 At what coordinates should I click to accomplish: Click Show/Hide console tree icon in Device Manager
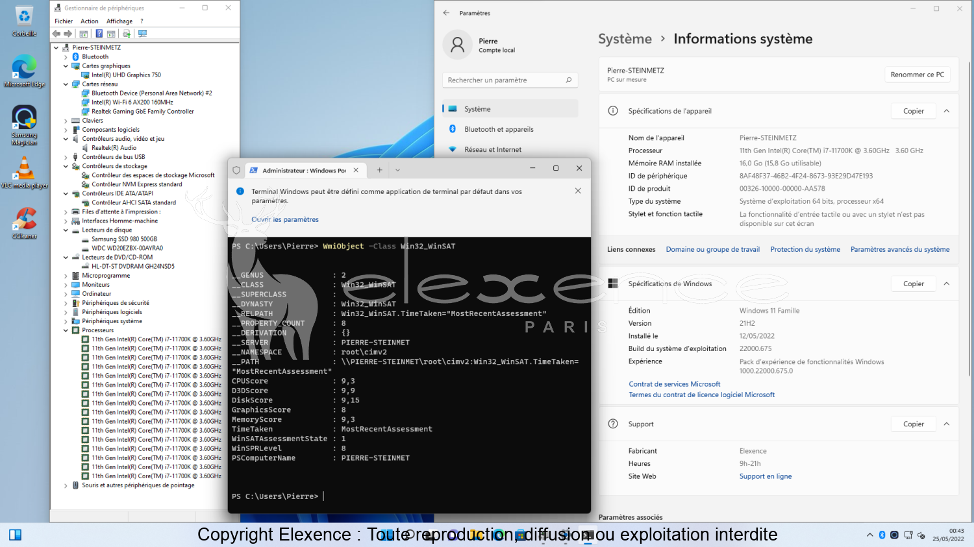[x=84, y=34]
